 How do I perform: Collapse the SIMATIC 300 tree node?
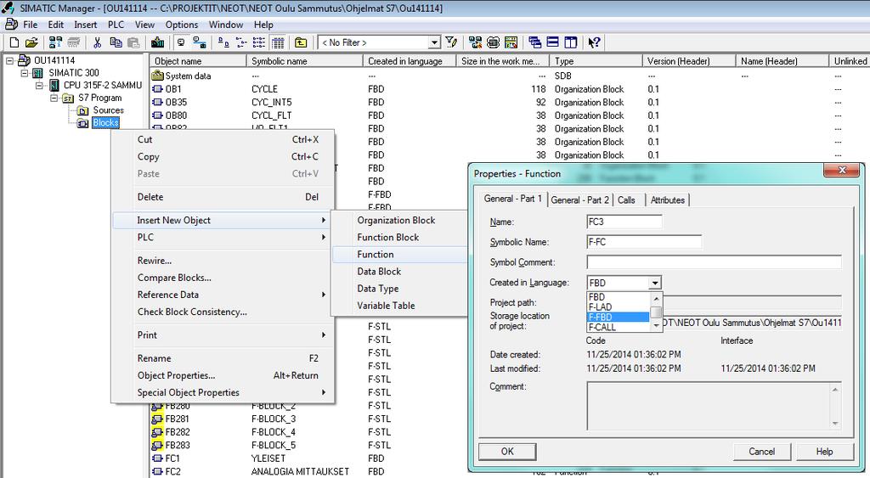click(25, 73)
